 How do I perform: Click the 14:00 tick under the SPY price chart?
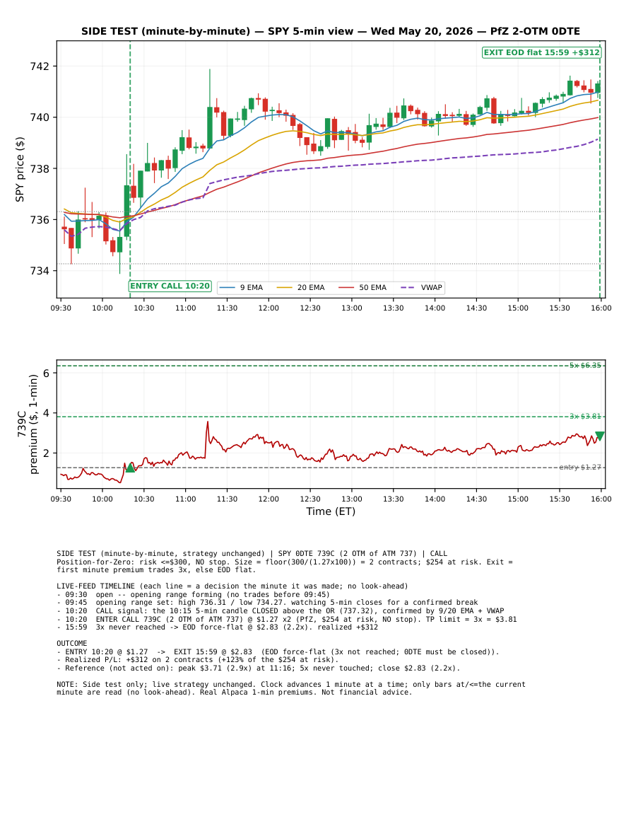pyautogui.click(x=435, y=308)
